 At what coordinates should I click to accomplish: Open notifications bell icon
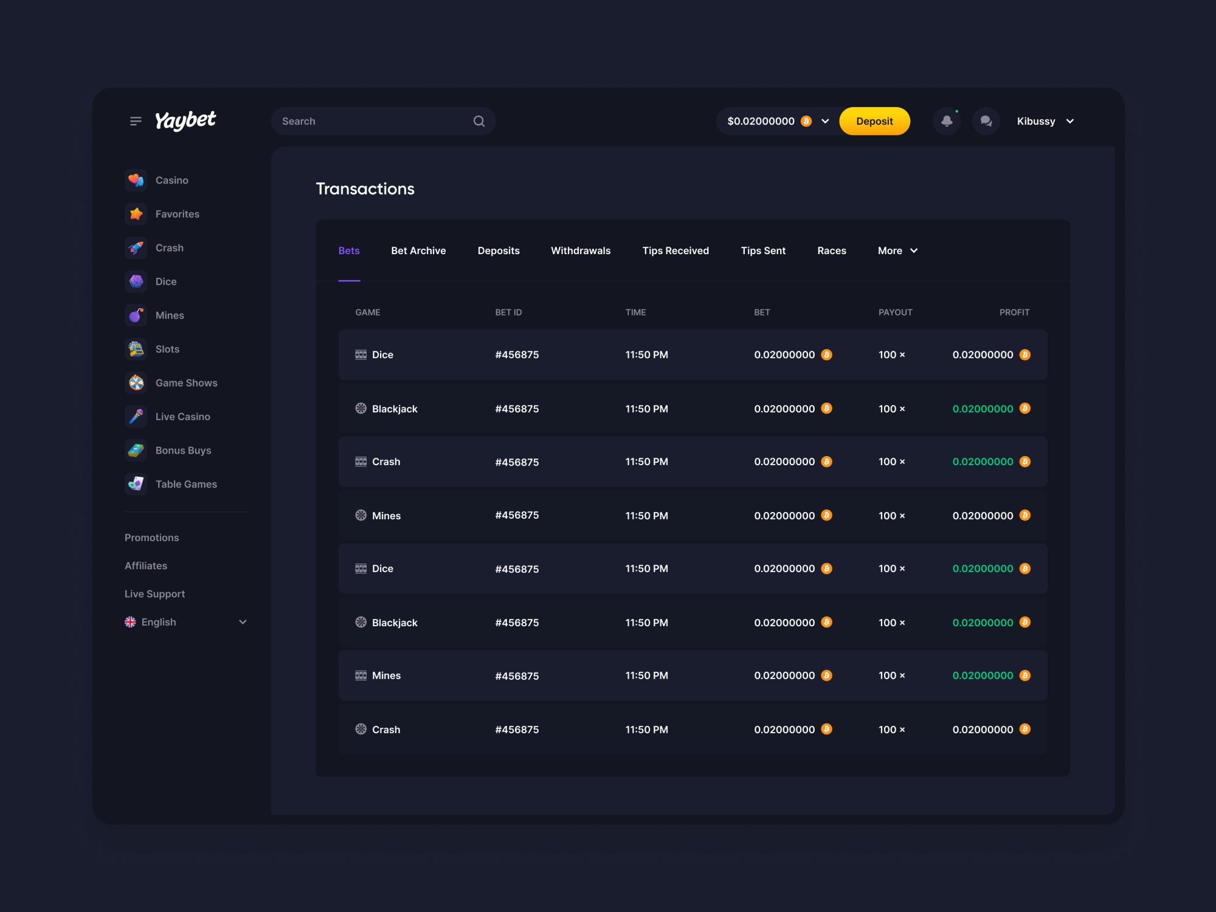pos(947,122)
